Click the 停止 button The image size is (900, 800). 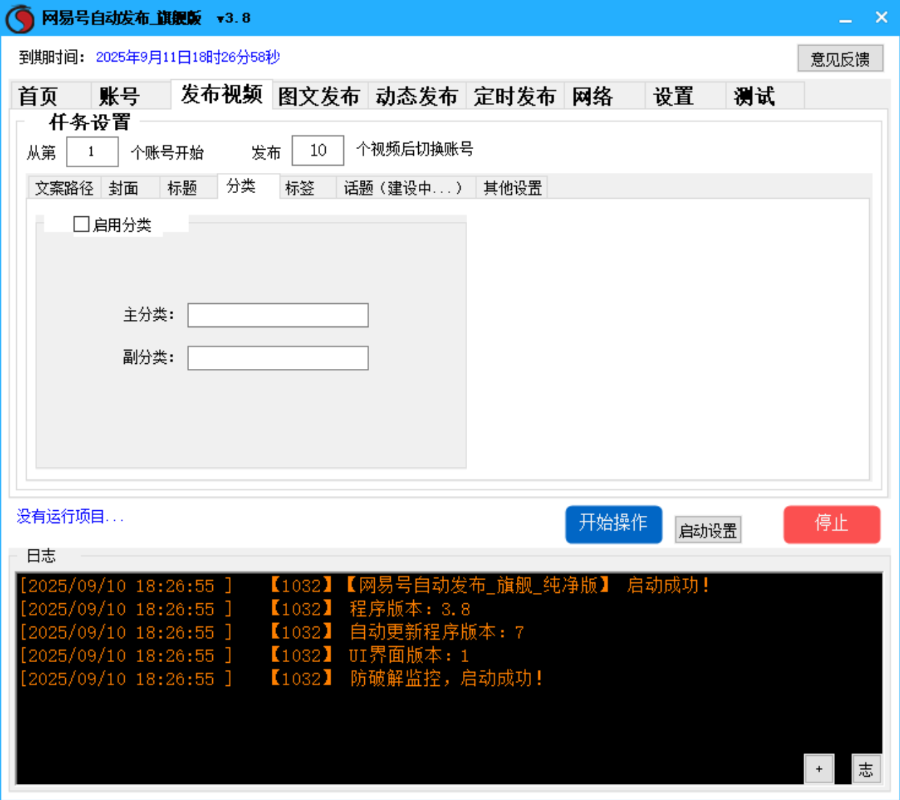[x=832, y=524]
